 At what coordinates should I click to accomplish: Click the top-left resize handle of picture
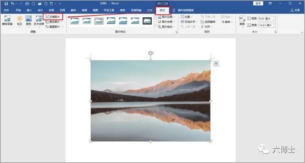[x=91, y=61]
